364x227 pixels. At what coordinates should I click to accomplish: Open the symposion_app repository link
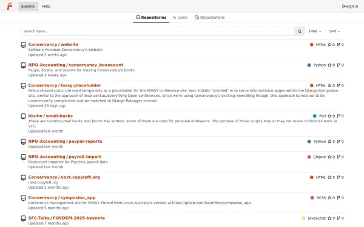coord(78,197)
